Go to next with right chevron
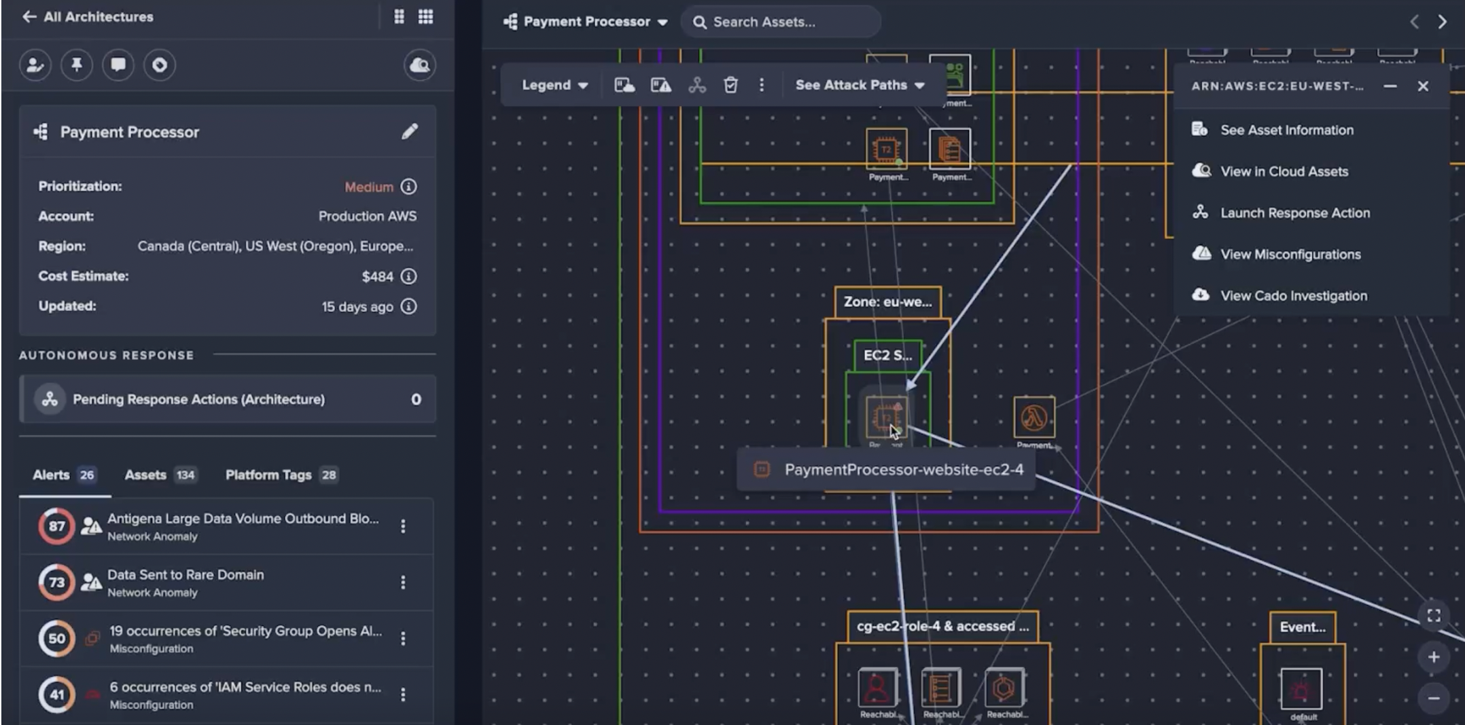This screenshot has height=725, width=1465. coord(1442,22)
